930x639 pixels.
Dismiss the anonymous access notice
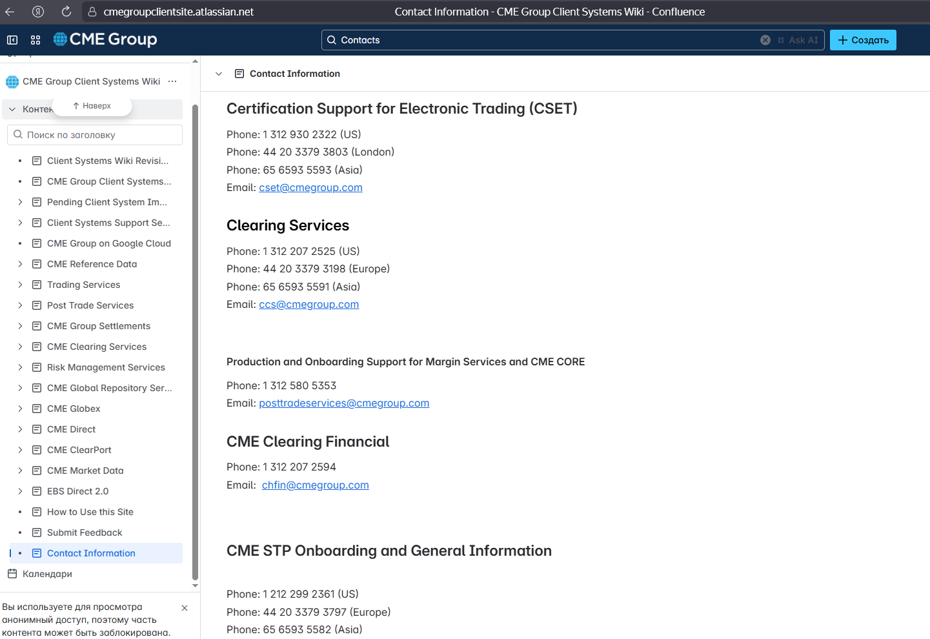tap(185, 608)
